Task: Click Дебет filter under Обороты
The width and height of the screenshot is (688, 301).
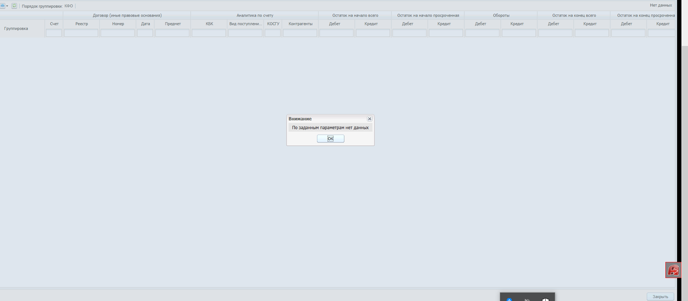Action: tap(483, 33)
